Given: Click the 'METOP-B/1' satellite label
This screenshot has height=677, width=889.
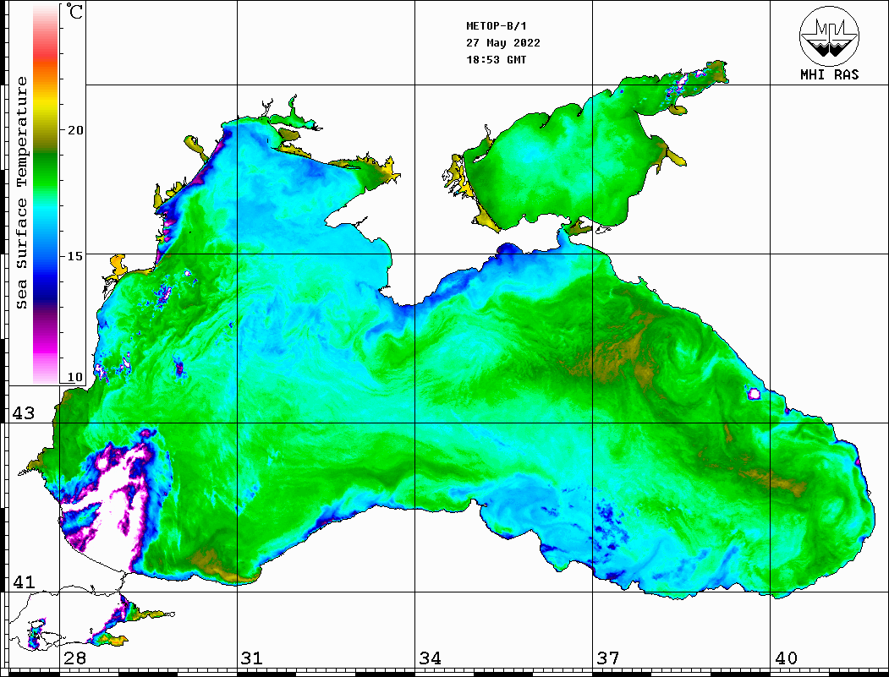Looking at the screenshot, I should [496, 26].
